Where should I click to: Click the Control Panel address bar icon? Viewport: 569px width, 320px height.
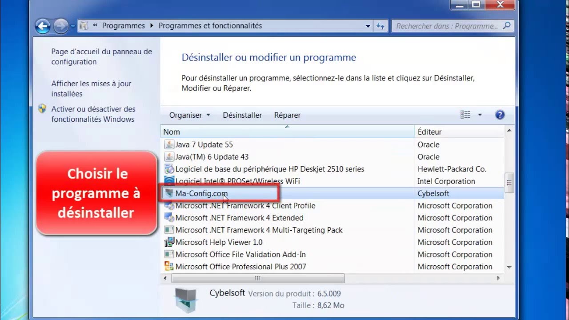[84, 26]
